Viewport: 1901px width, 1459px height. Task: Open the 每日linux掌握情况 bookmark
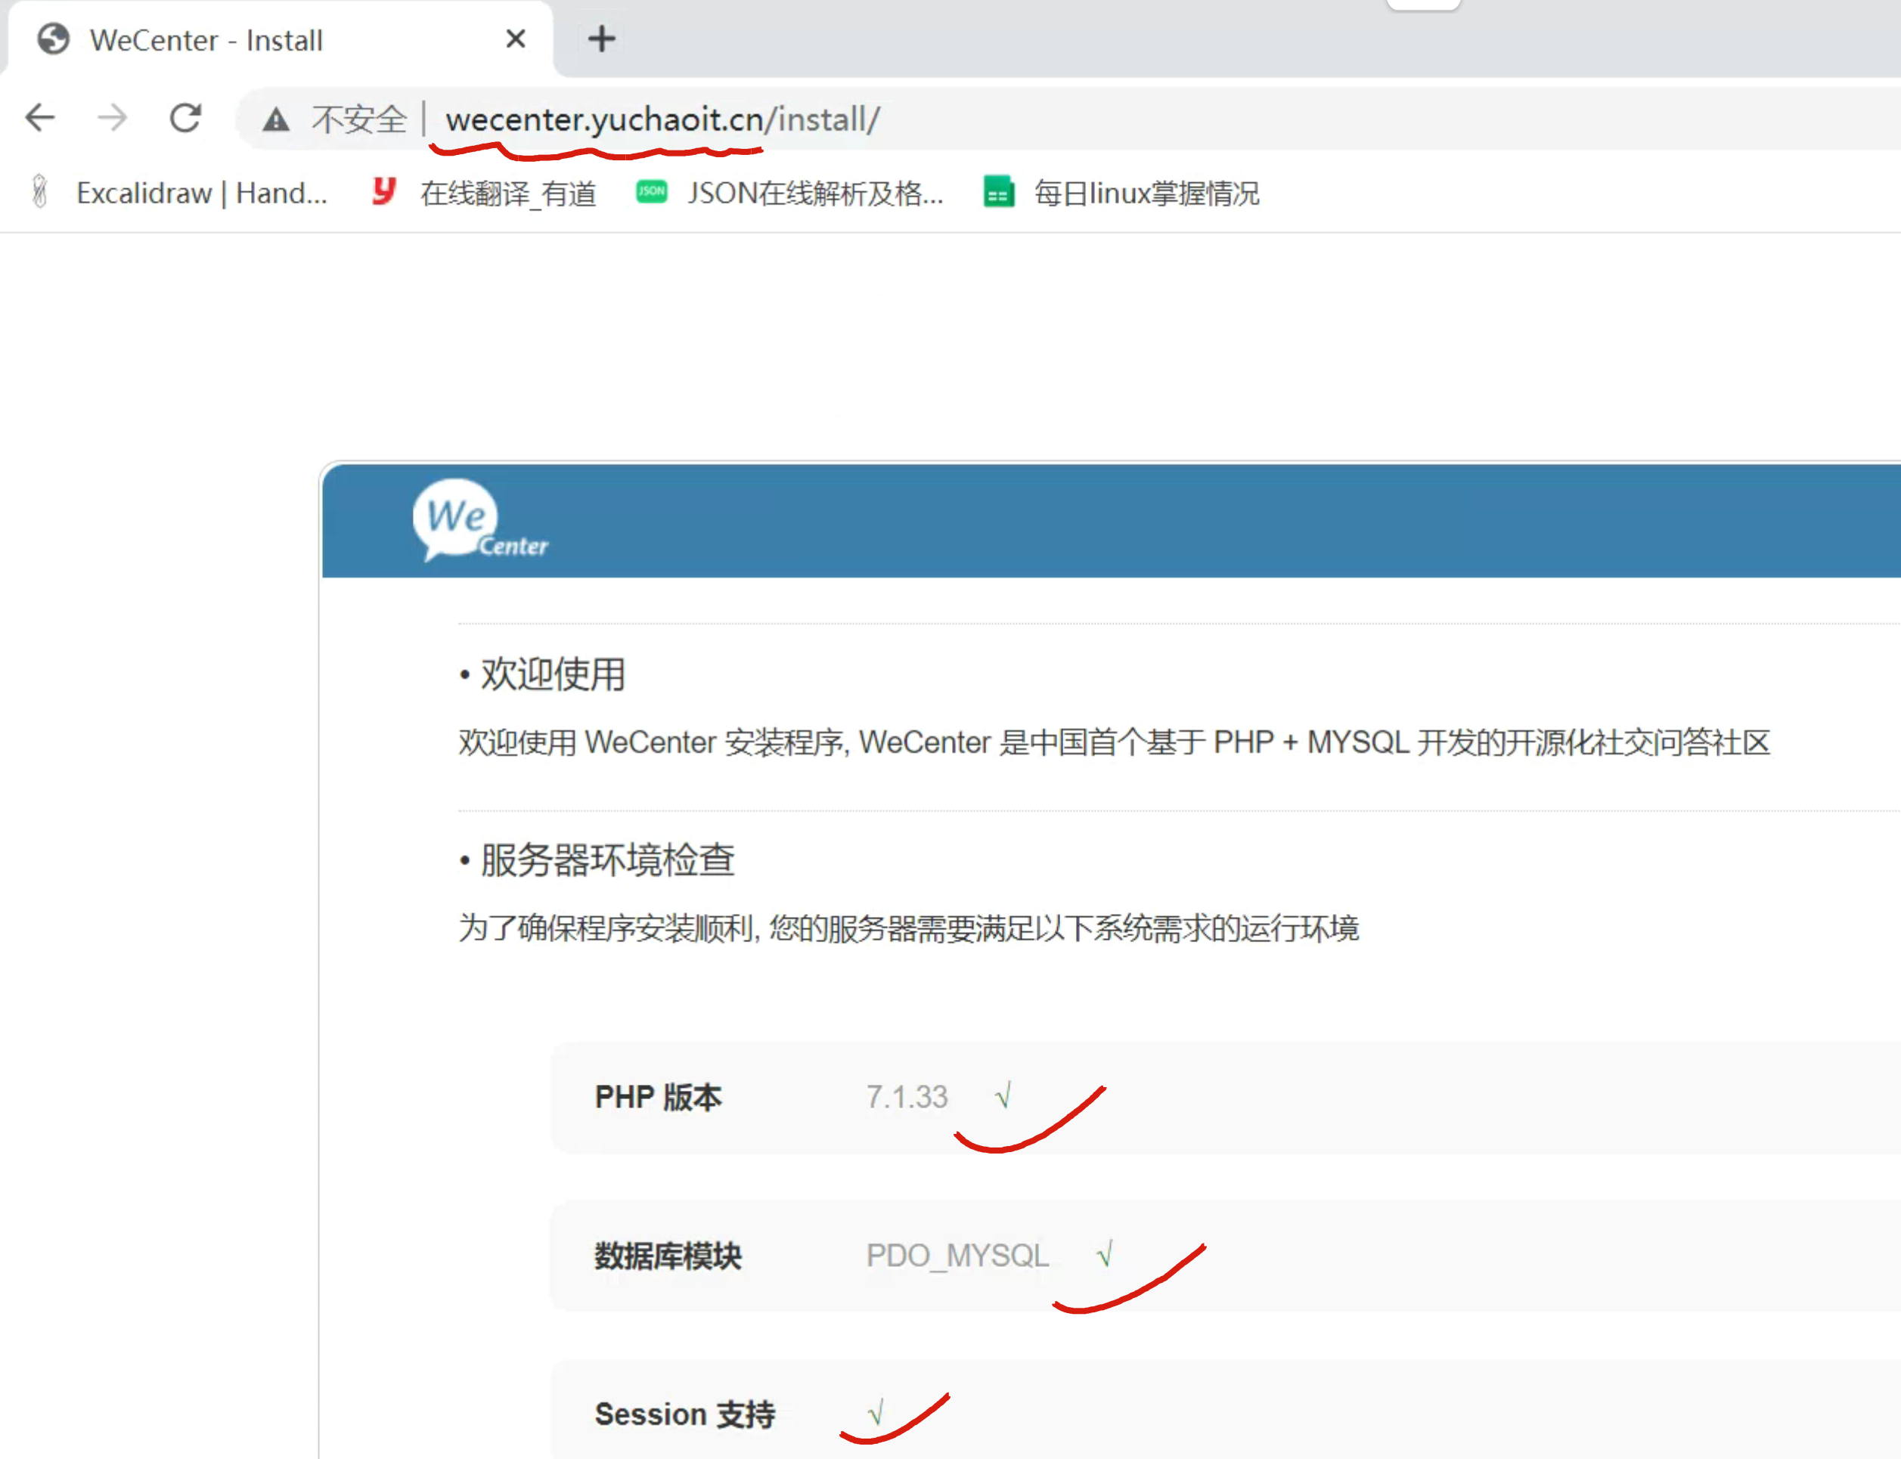pos(1146,193)
